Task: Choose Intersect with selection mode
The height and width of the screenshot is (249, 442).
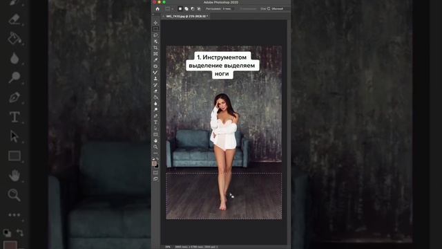Action: (199, 9)
